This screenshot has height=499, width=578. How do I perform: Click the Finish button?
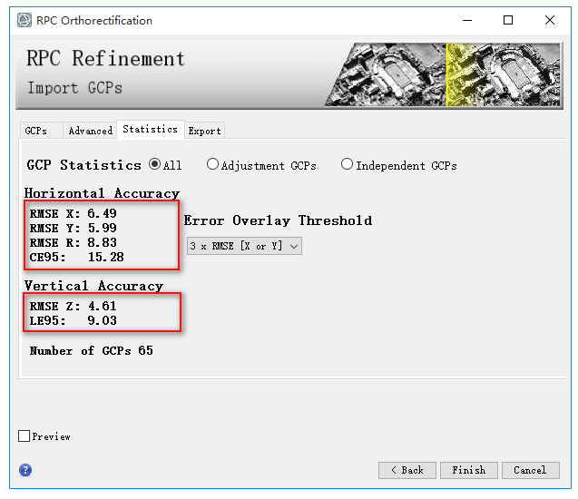[469, 470]
